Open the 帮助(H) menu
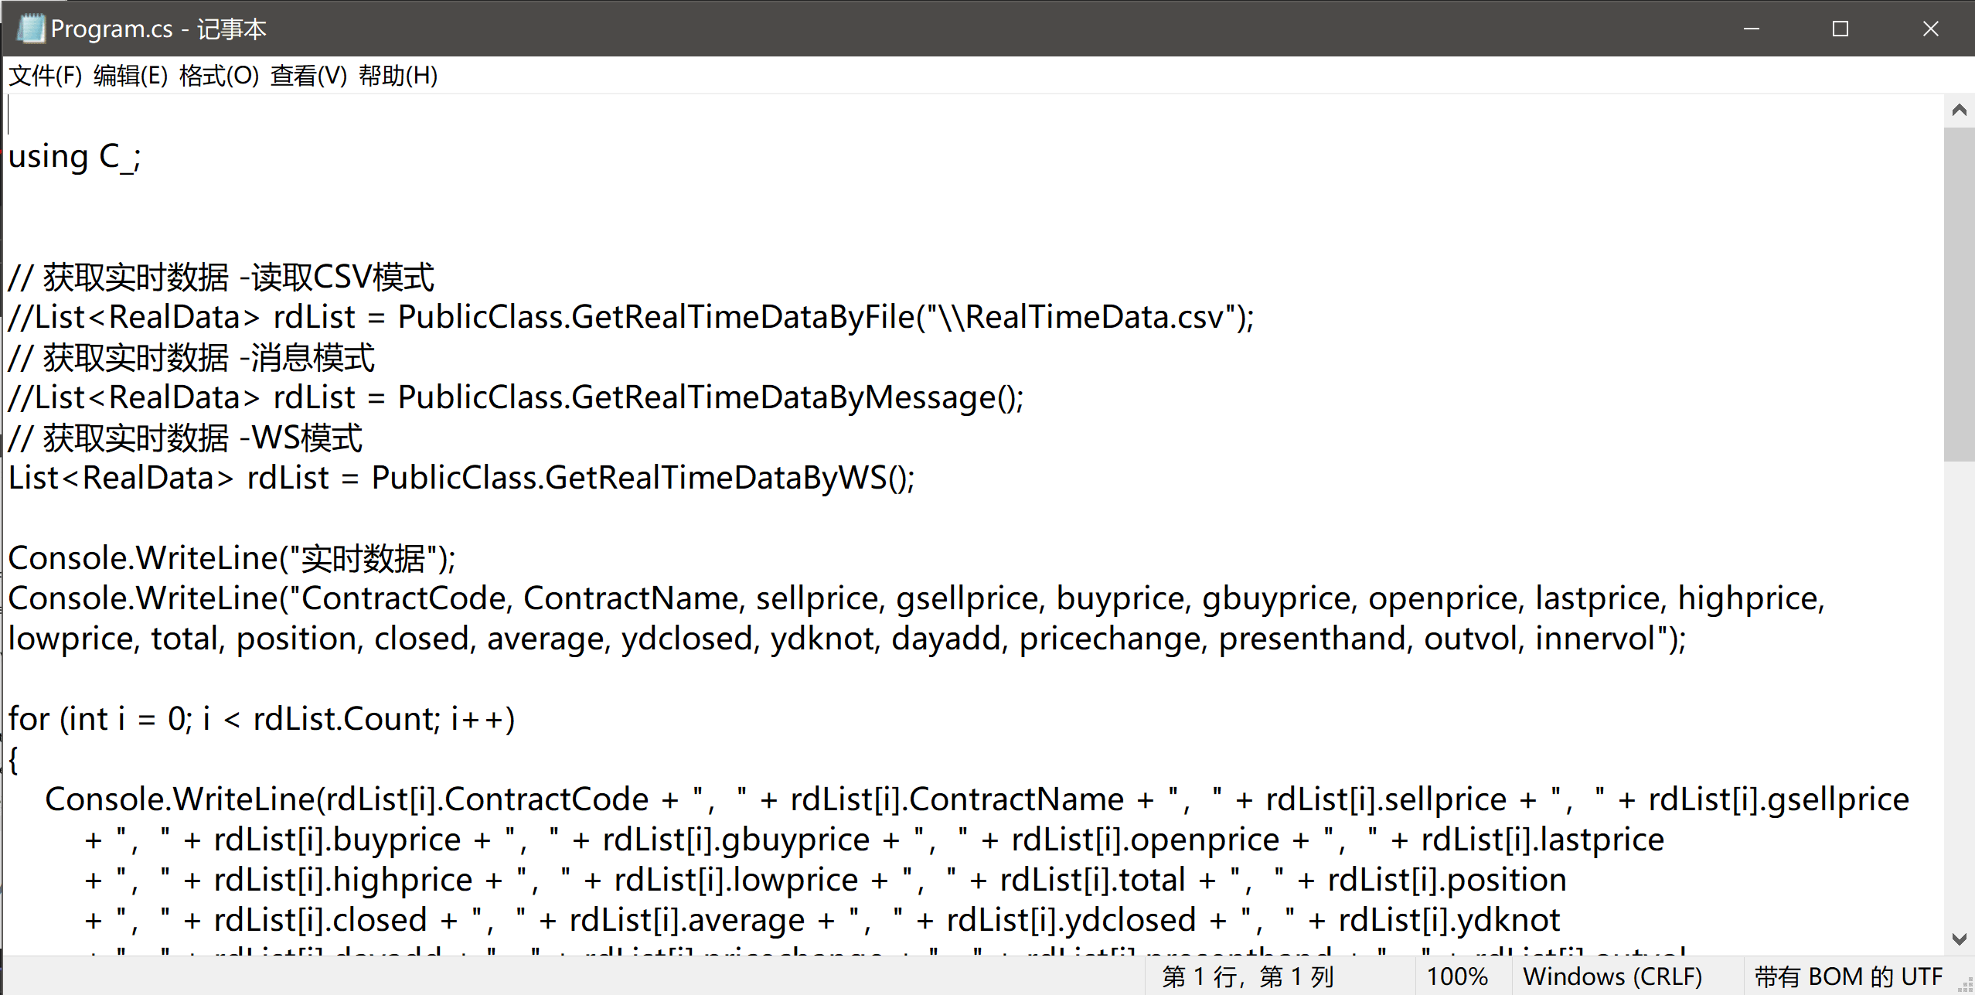Screen dimensions: 1975x995 pyautogui.click(x=398, y=76)
